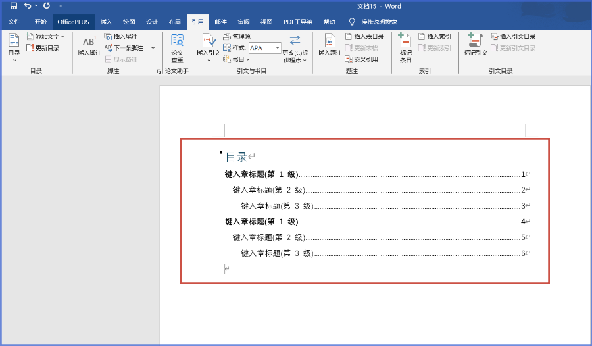The height and width of the screenshot is (346, 592).
Task: Click 管理源 (Manage Sources) icon
Action: tap(237, 37)
